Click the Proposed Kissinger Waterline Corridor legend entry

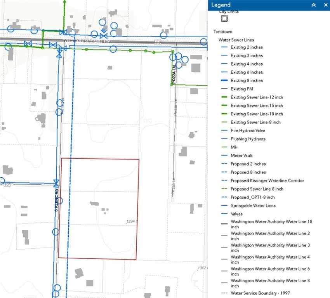[267, 181]
